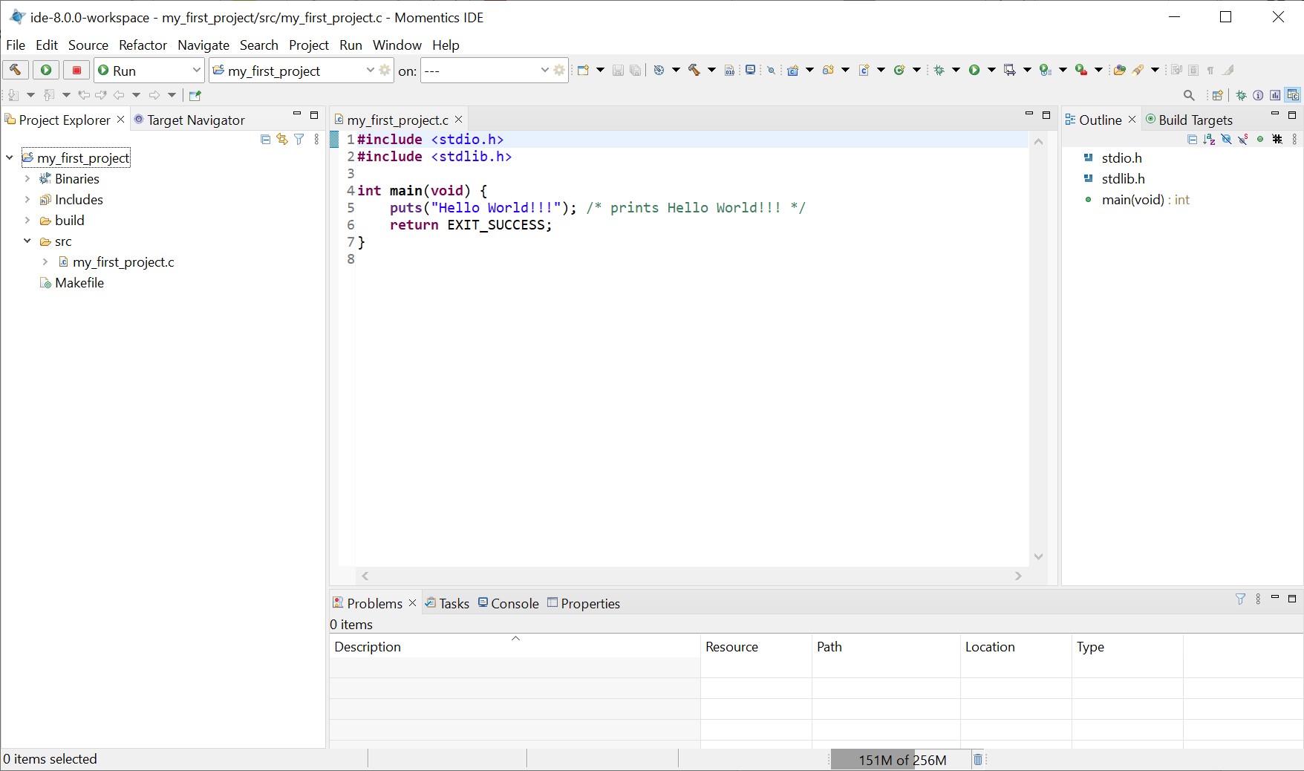Image resolution: width=1304 pixels, height=771 pixels.
Task: Collapse all items in Project Explorer
Action: click(x=265, y=139)
